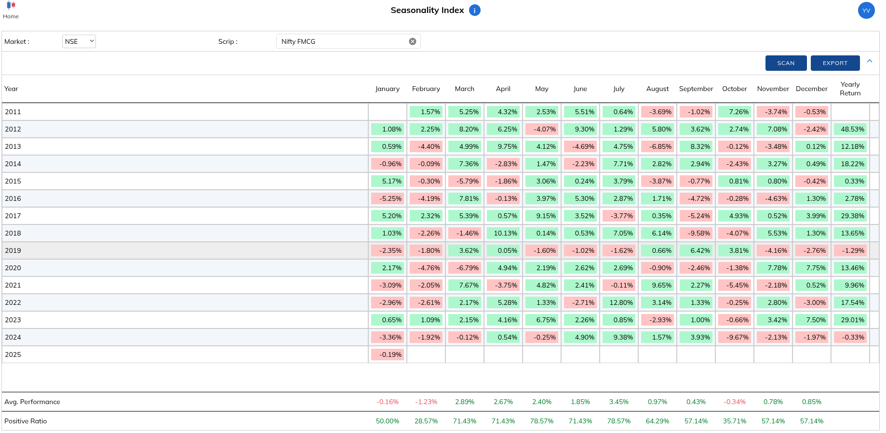Click the -9.58% September 2018 cell
Image resolution: width=886 pixels, height=433 pixels.
696,233
